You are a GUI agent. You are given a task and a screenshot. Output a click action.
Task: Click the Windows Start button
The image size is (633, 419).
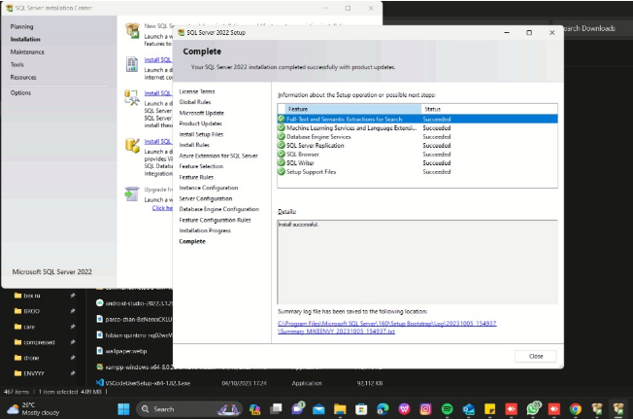pyautogui.click(x=123, y=409)
